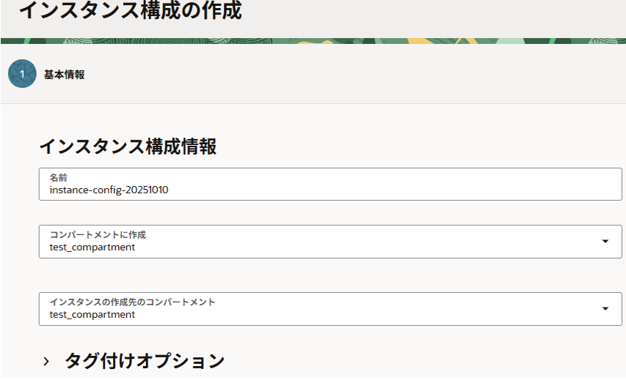626x380 pixels.
Task: Click arrow icon on インスタンスの作成先のコンパートメント
Action: click(x=605, y=309)
